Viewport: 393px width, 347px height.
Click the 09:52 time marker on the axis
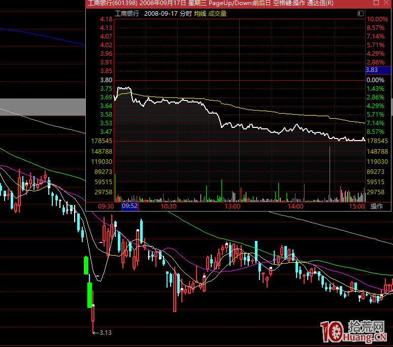coord(130,206)
